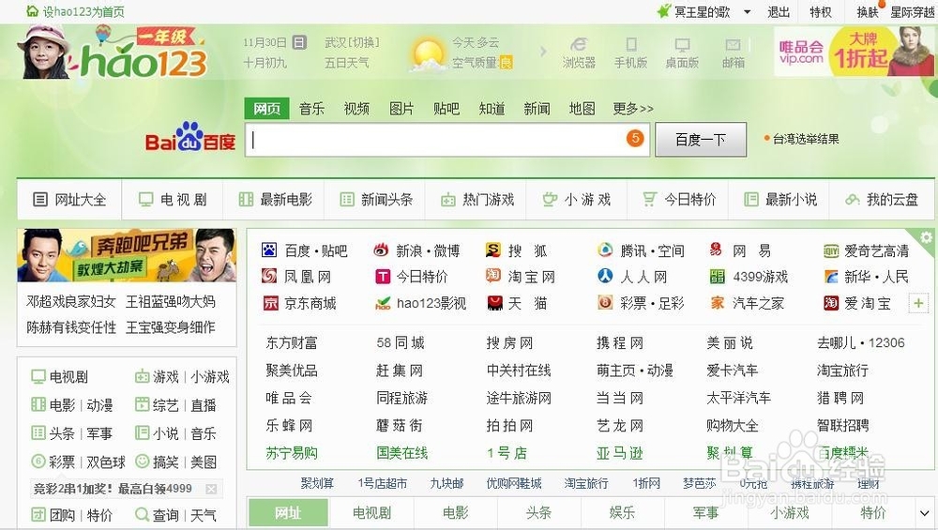This screenshot has height=530, width=938.
Task: Click the sun weather icon
Action: 427,53
